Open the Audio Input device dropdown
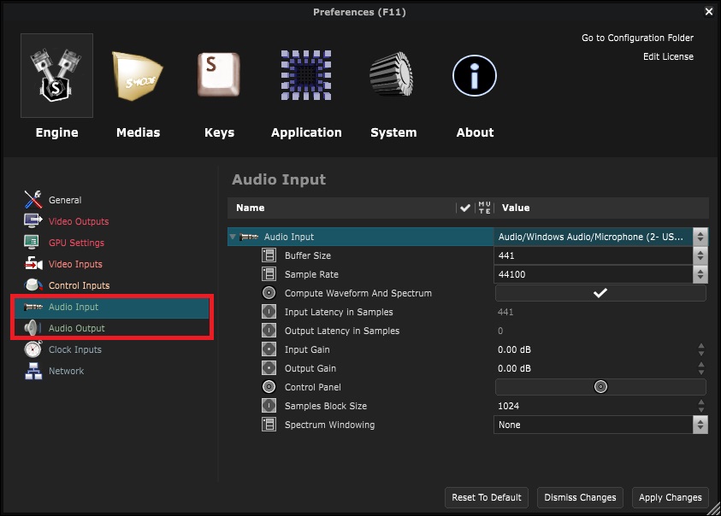 pyautogui.click(x=700, y=237)
